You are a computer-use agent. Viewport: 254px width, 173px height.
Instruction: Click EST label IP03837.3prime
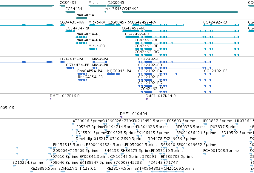click(217, 121)
